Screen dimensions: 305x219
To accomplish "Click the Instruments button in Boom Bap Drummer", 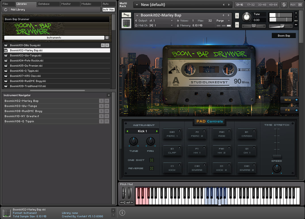I will (54, 37).
